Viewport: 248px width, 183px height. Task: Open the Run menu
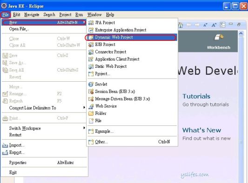pos(79,15)
